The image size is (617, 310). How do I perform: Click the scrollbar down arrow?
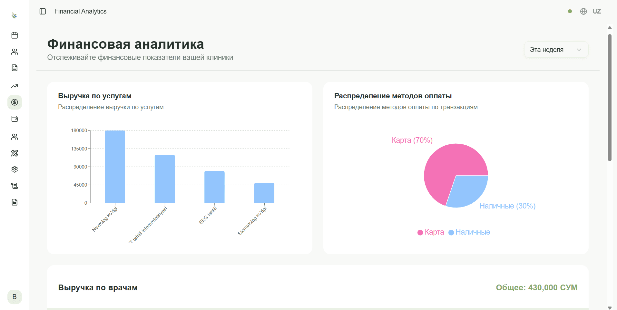tap(610, 308)
